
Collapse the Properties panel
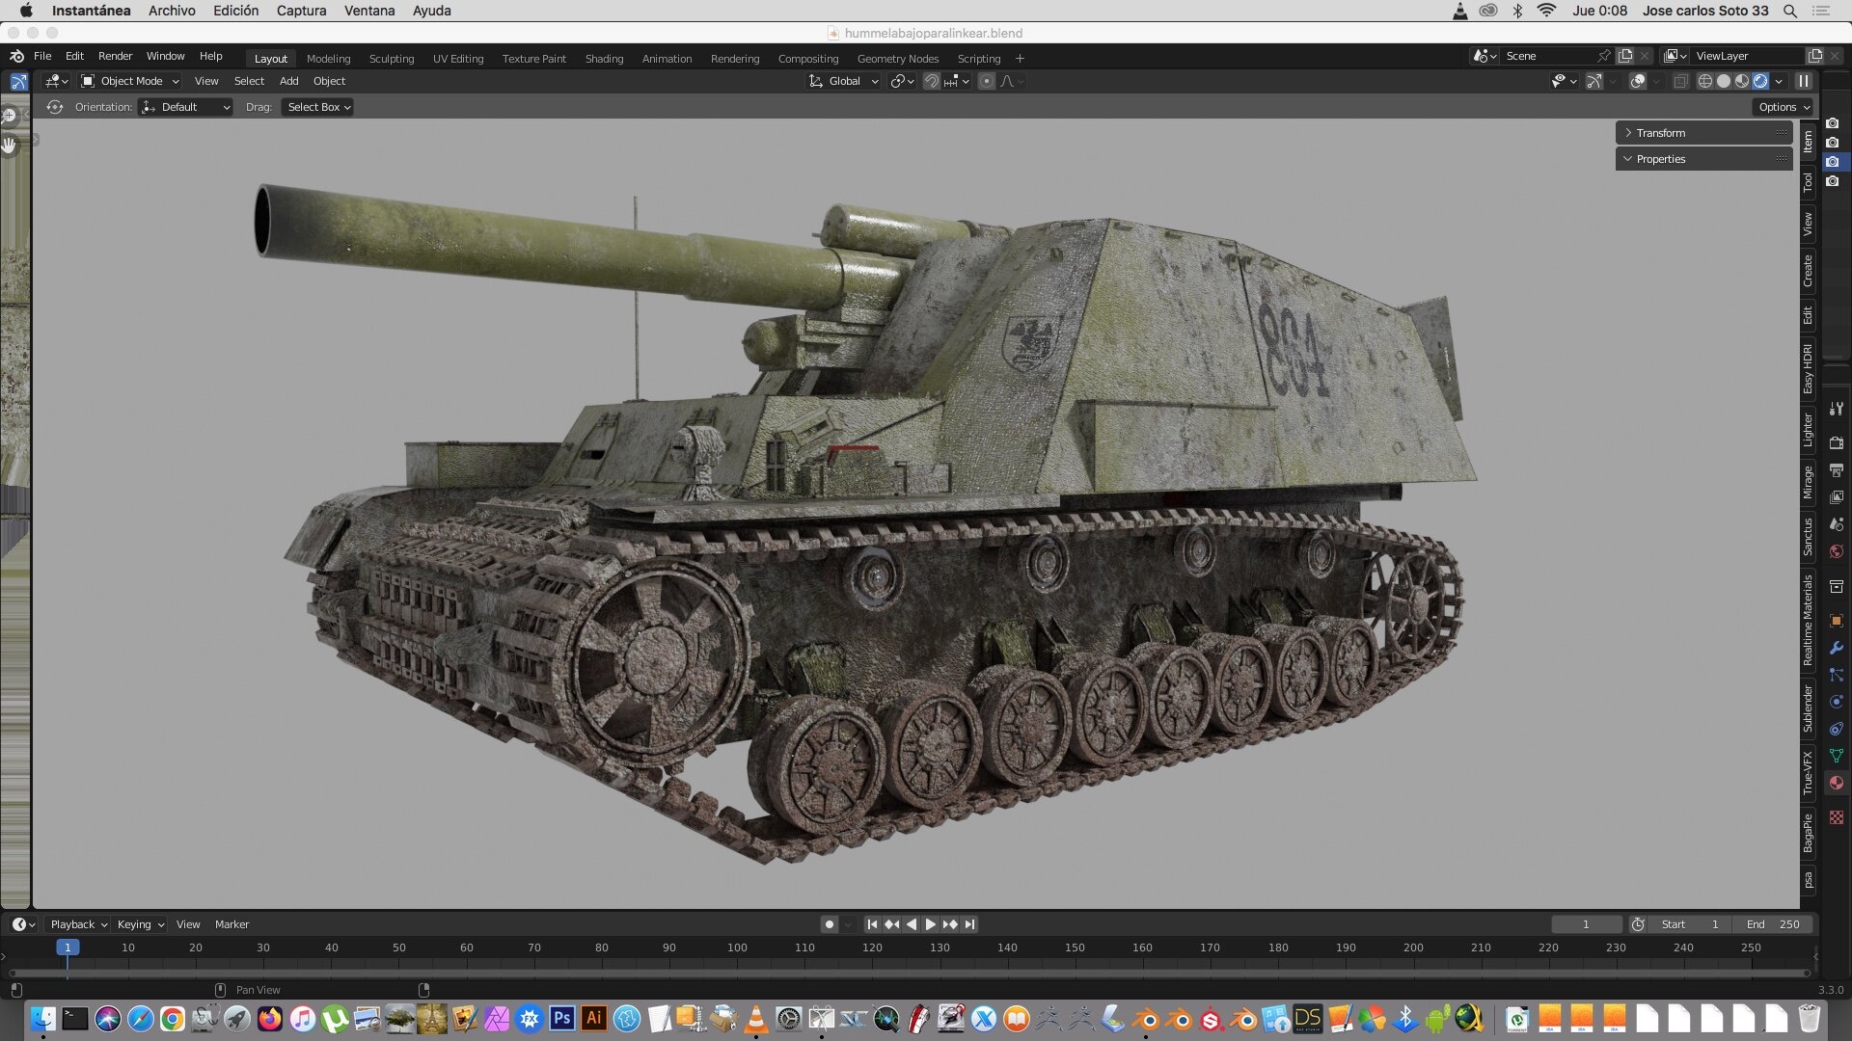coord(1703,159)
